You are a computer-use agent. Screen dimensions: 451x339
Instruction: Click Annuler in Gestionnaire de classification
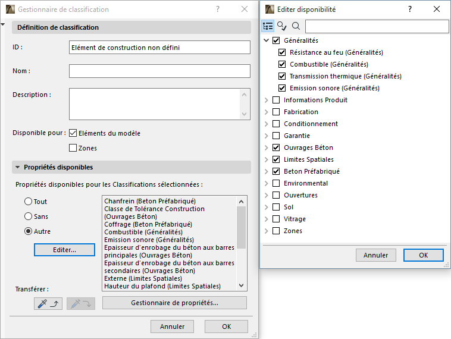pyautogui.click(x=173, y=327)
